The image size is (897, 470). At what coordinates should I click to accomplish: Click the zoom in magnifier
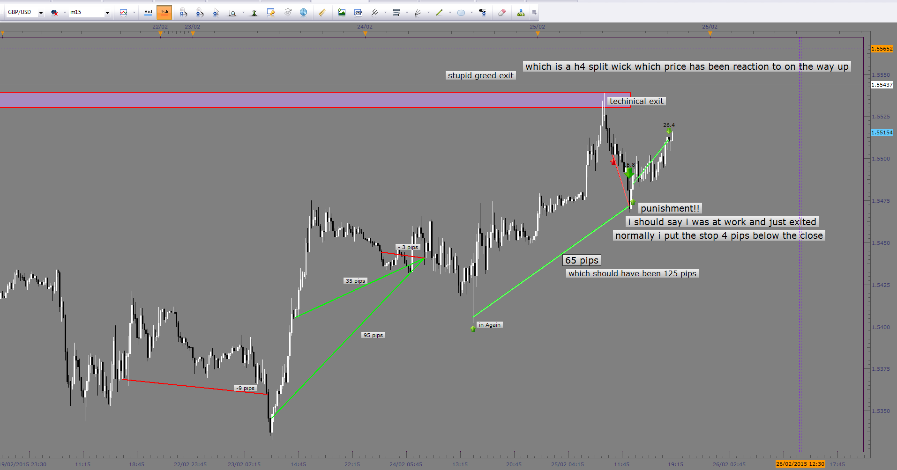tap(183, 13)
